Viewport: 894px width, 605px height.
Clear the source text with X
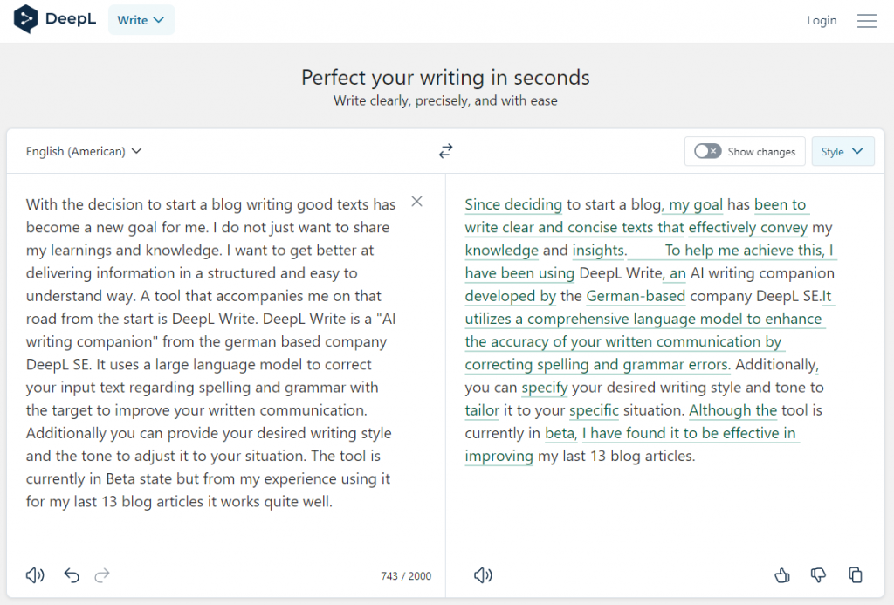pos(416,202)
